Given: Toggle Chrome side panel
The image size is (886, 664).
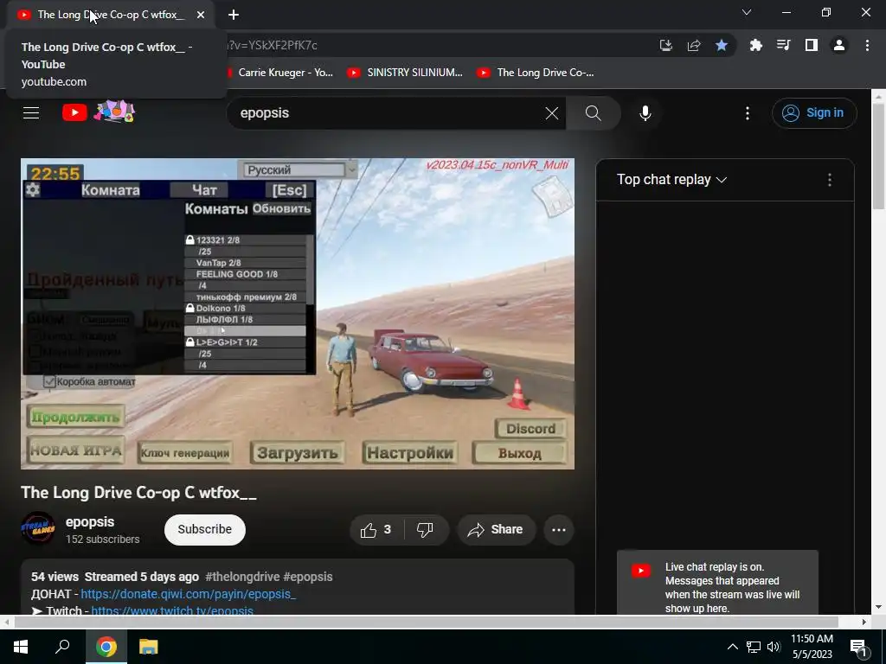Looking at the screenshot, I should tap(812, 45).
